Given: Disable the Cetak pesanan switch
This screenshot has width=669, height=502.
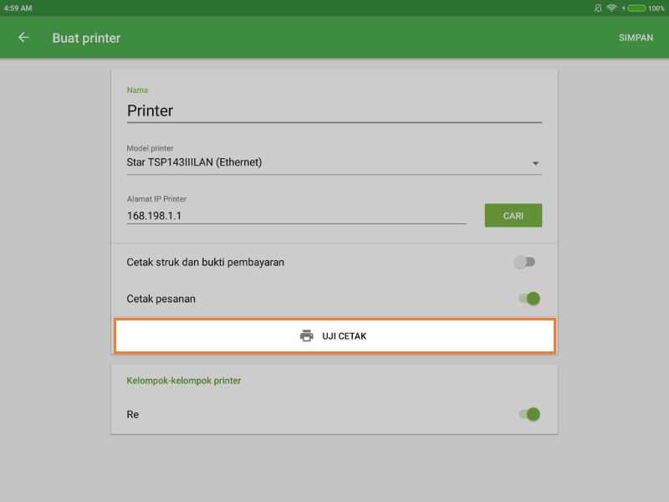Looking at the screenshot, I should pyautogui.click(x=529, y=299).
